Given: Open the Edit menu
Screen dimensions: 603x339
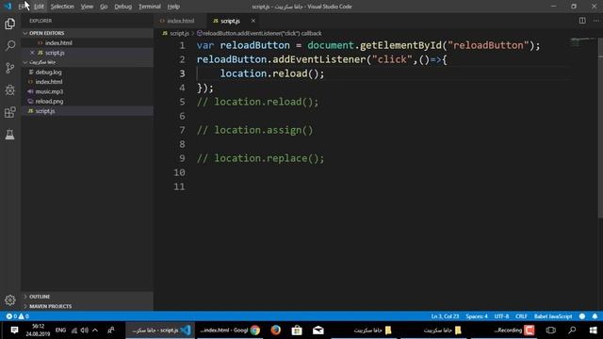Looking at the screenshot, I should click(39, 7).
